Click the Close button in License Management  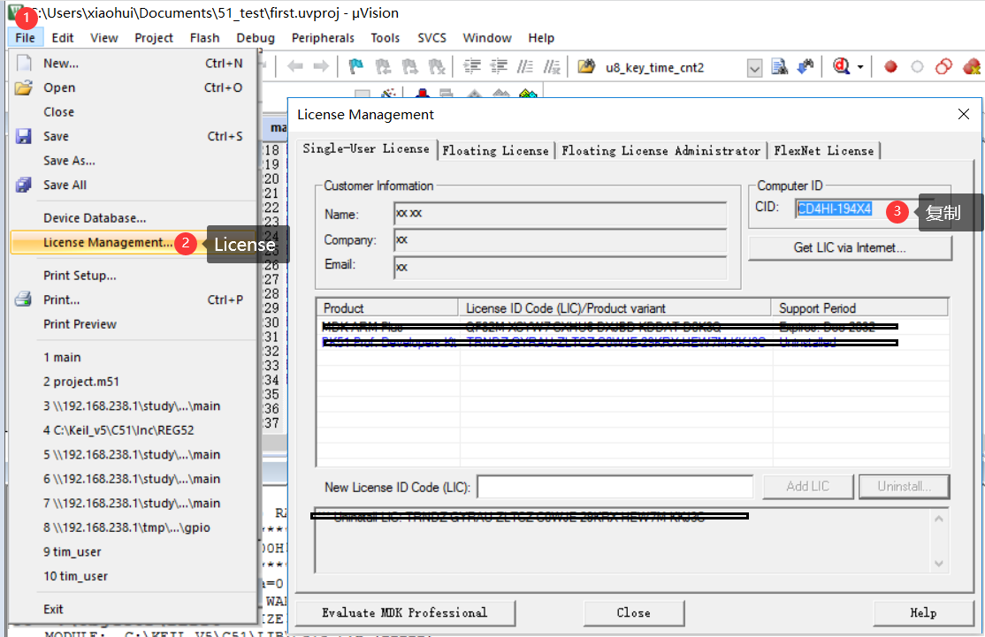point(634,613)
